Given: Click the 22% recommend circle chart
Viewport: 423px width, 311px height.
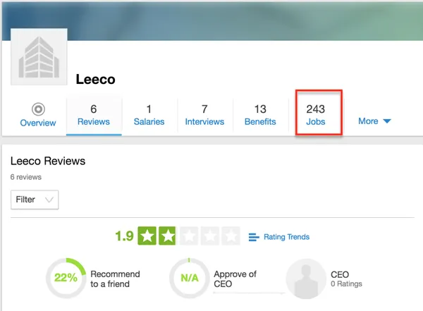Looking at the screenshot, I should click(66, 278).
